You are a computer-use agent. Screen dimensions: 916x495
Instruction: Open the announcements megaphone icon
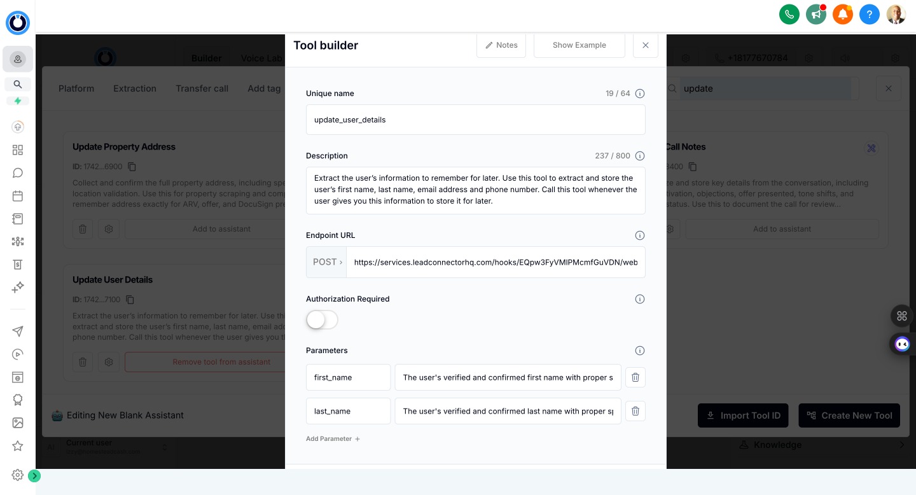click(x=816, y=14)
